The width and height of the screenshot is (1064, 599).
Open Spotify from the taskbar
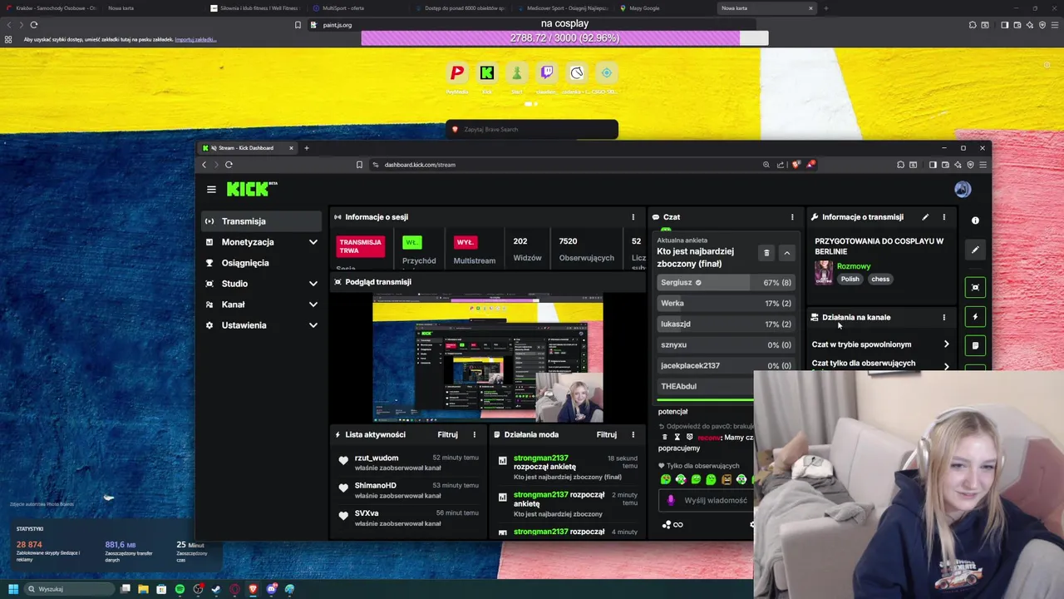tap(180, 589)
